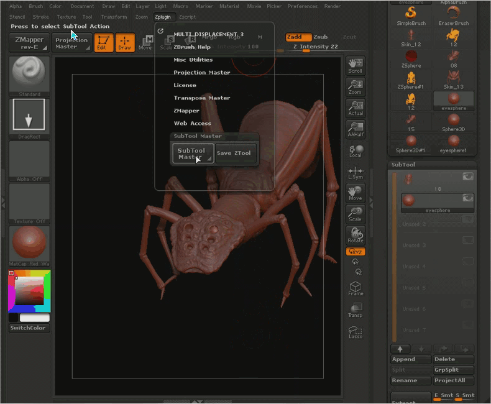The width and height of the screenshot is (491, 404).
Task: Select the AAHalf view icon
Action: 356,129
